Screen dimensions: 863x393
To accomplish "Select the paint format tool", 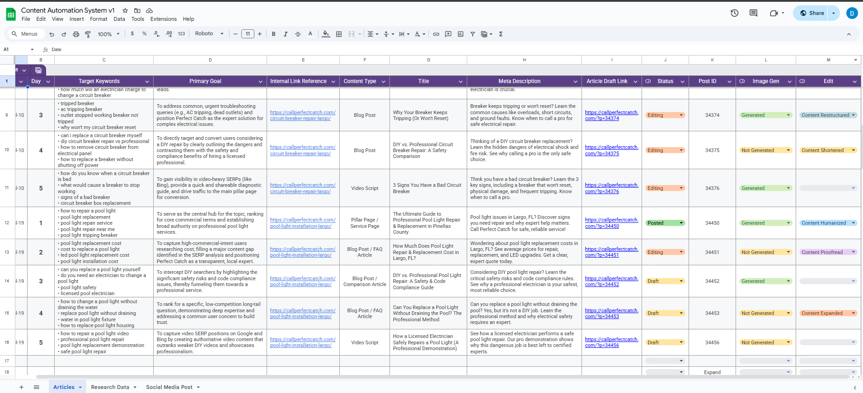I will (88, 34).
